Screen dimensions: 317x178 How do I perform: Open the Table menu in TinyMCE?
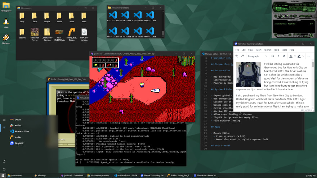(x=284, y=50)
